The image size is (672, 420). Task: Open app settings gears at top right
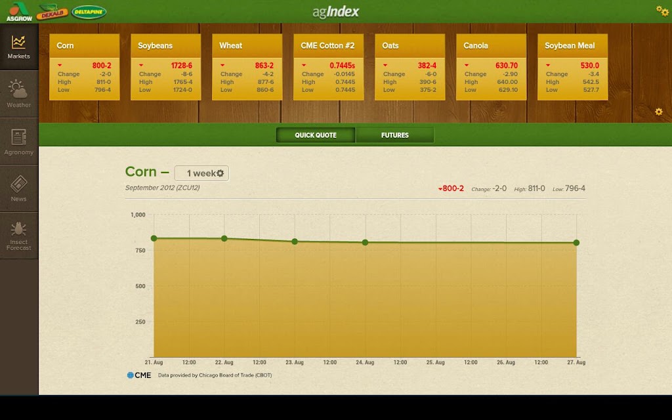(x=662, y=10)
